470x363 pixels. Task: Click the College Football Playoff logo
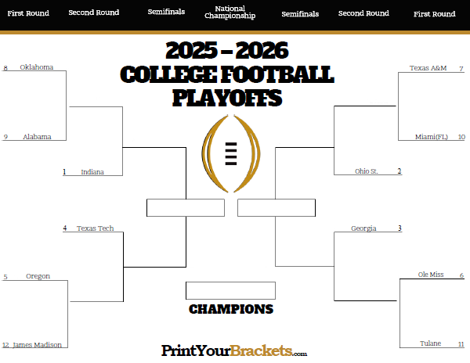click(x=231, y=154)
